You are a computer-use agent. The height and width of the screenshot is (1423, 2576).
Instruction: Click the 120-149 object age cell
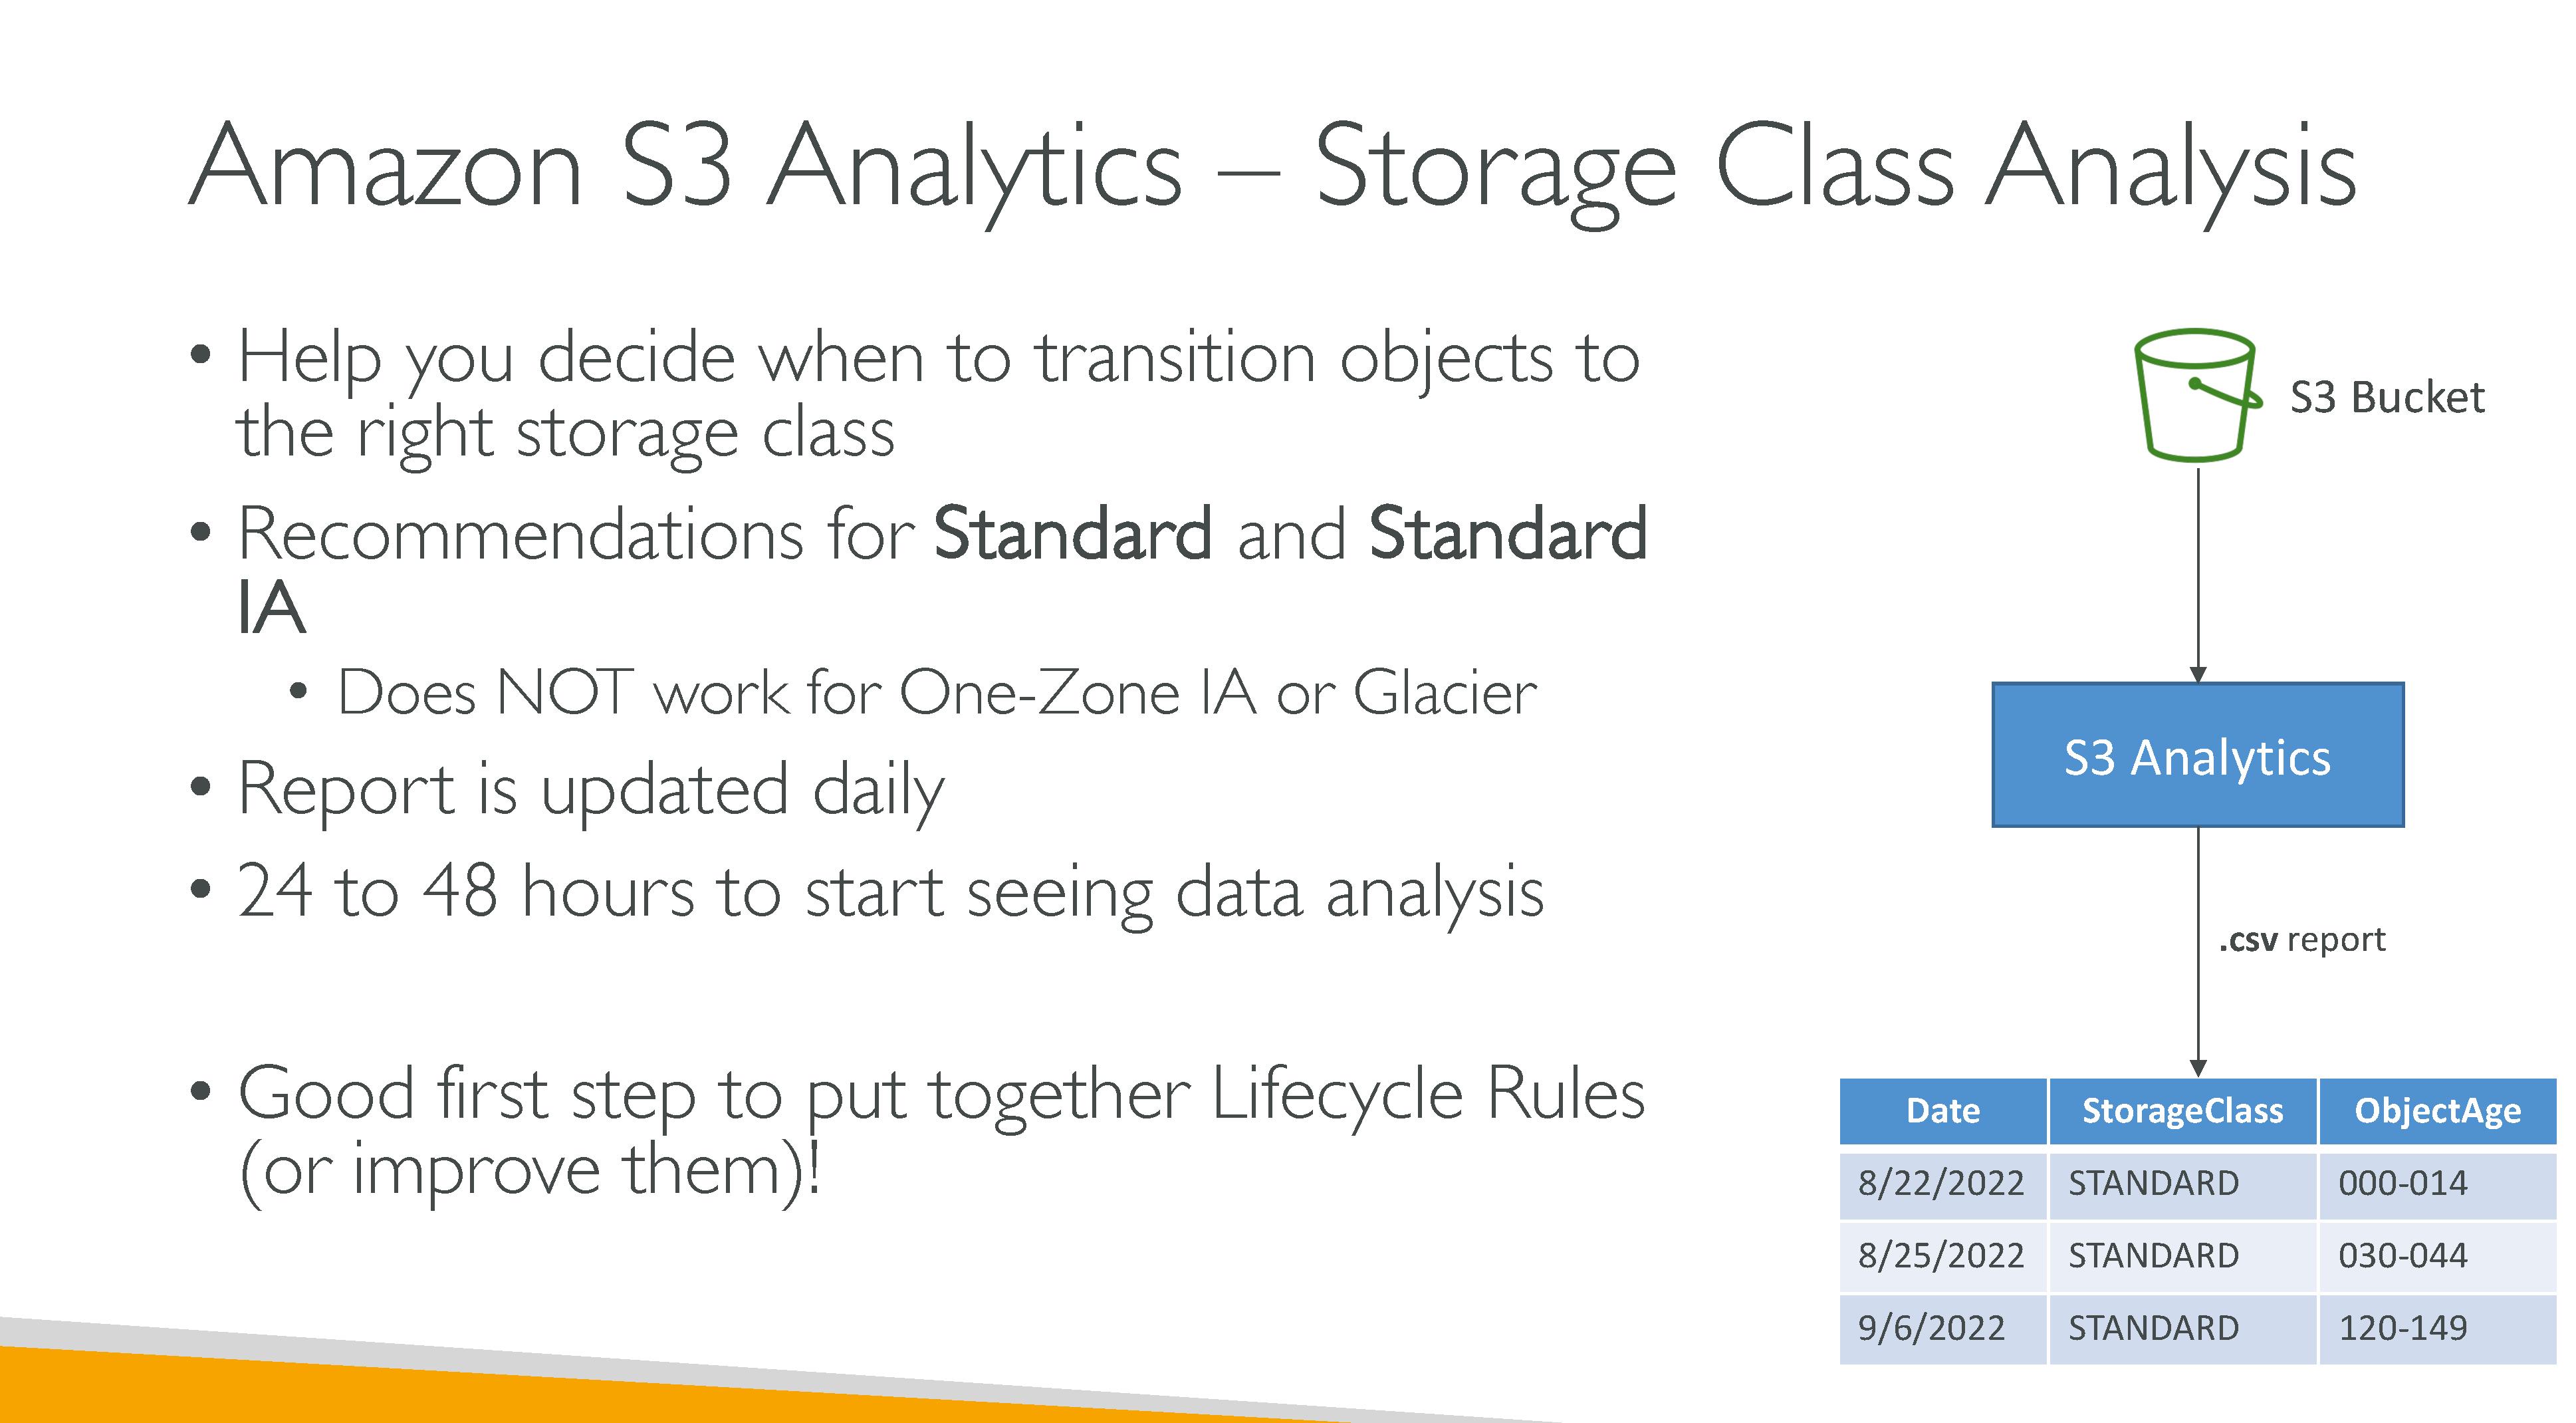click(x=2402, y=1329)
